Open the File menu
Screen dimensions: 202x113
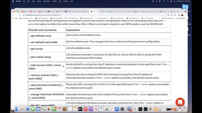click(x=24, y=1)
